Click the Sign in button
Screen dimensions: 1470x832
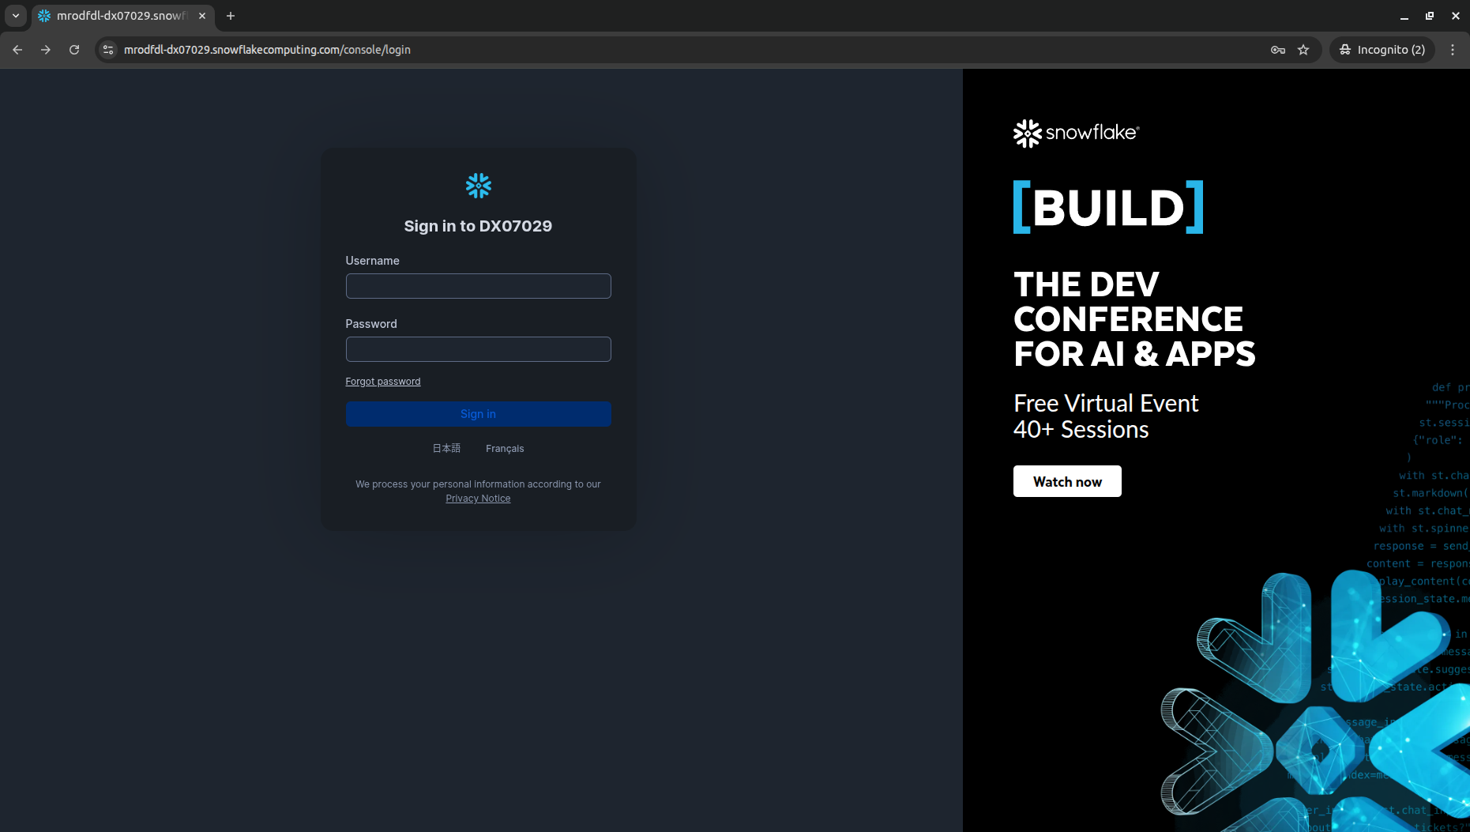pos(478,414)
